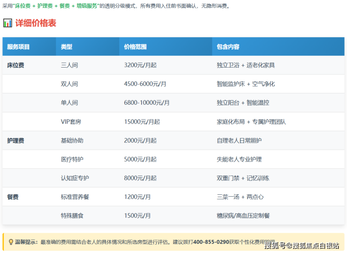Viewport: 347px width, 253px height.
Task: Click the 双人间 price 4500-6000元/月
Action: (x=145, y=84)
